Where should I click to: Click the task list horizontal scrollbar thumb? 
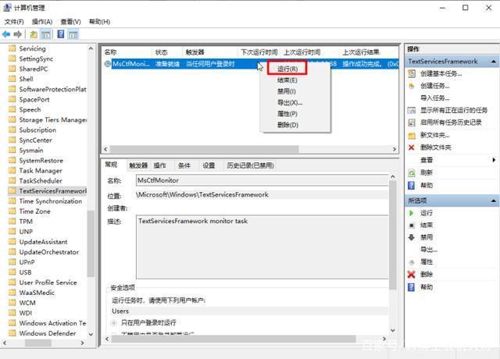pos(204,149)
